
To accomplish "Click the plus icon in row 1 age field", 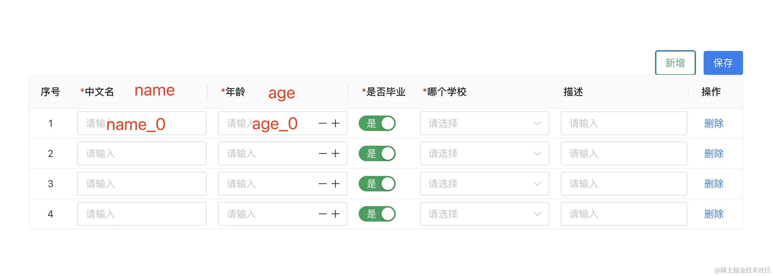I will 335,123.
